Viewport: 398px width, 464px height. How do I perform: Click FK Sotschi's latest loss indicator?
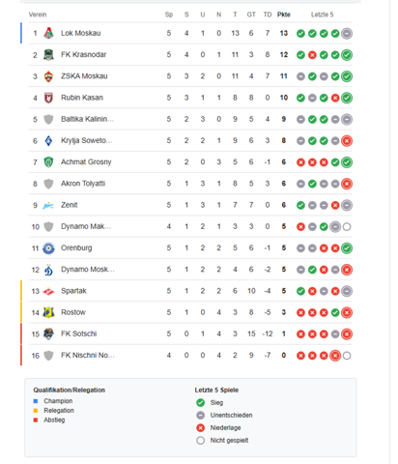347,334
